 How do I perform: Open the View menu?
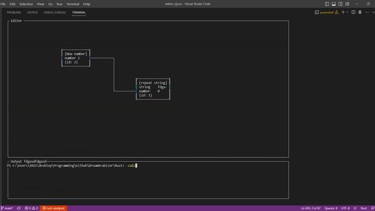[x=40, y=4]
